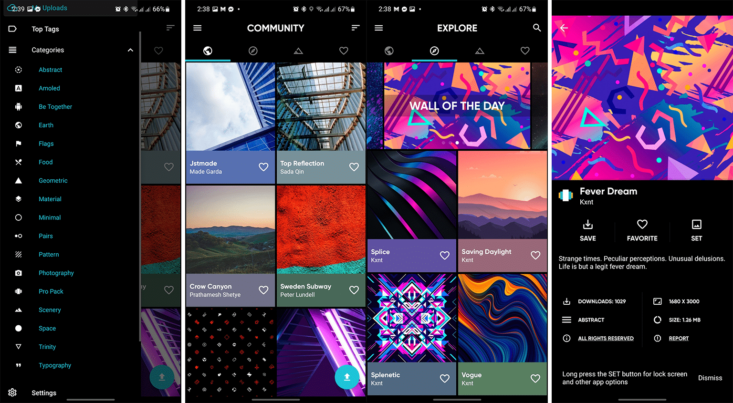Open search on the Explore screen
Screen dimensions: 733x403
(x=537, y=28)
